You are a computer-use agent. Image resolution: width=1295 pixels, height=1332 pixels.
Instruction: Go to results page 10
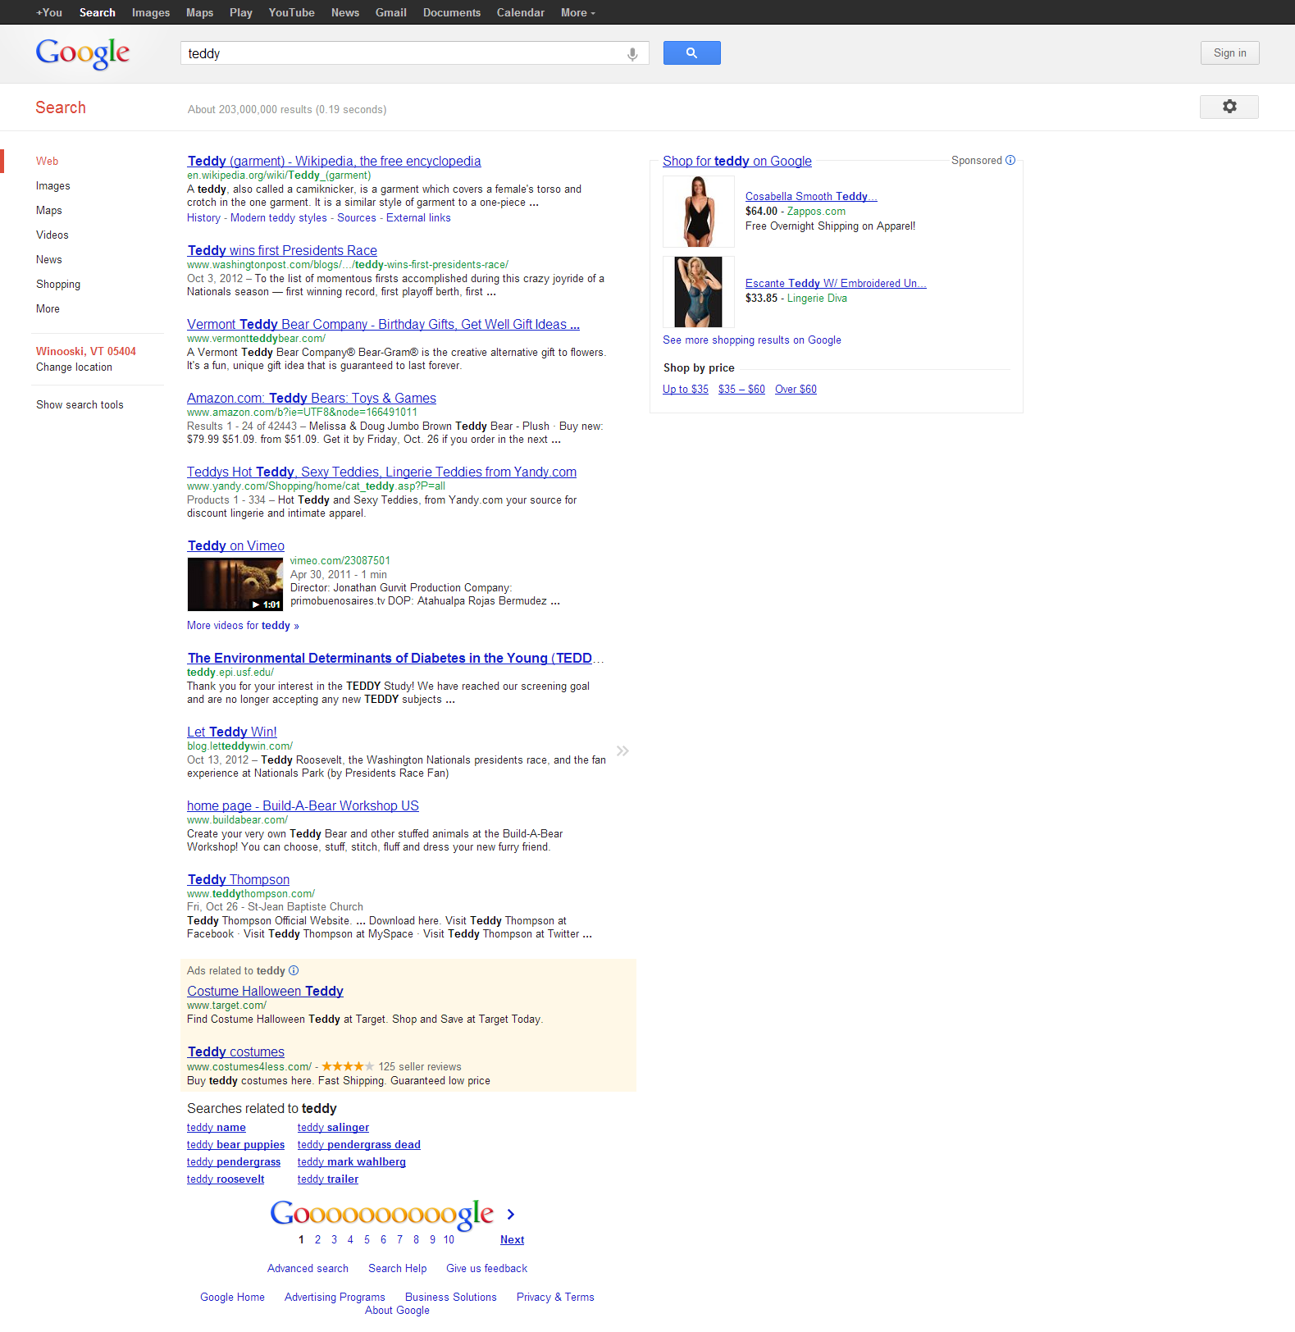tap(449, 1239)
